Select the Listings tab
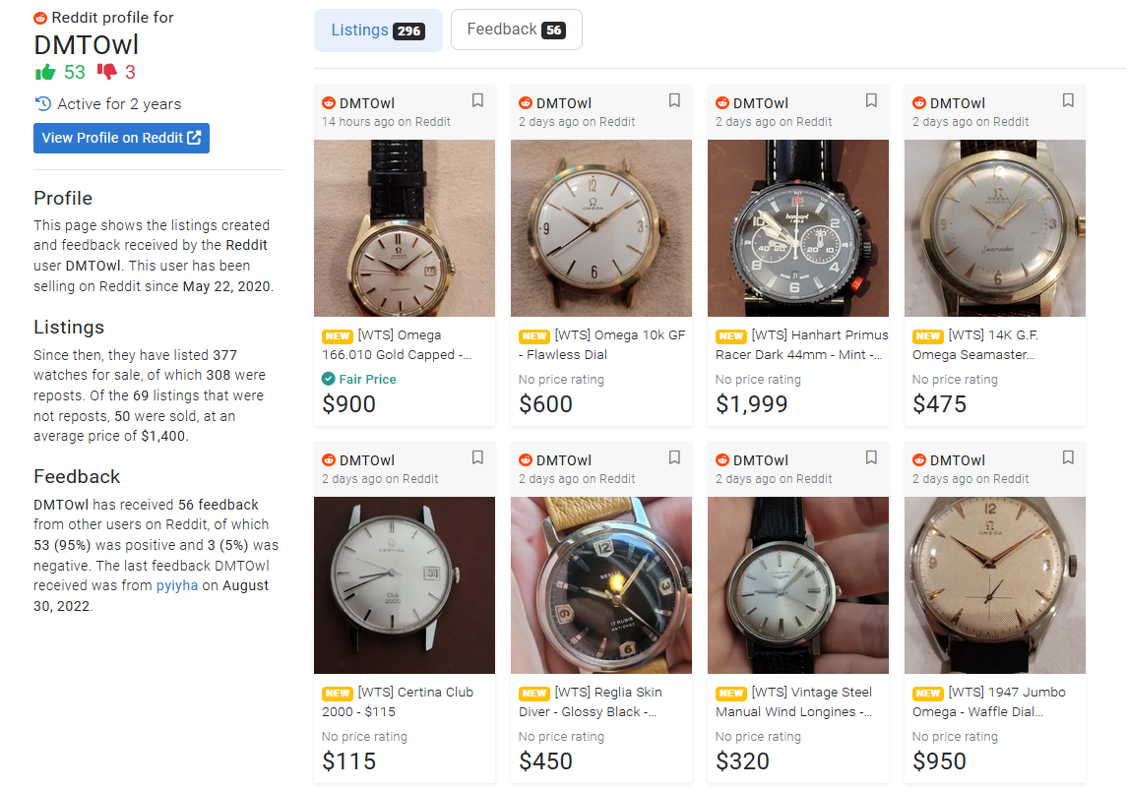The height and width of the screenshot is (788, 1127). coord(378,30)
